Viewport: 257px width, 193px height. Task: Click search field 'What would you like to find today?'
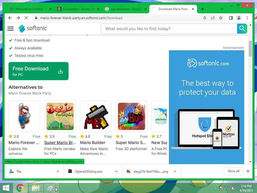[x=169, y=29]
